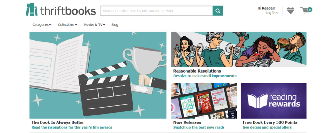
Task: Click the reading rewards purple banner
Action: point(273,101)
